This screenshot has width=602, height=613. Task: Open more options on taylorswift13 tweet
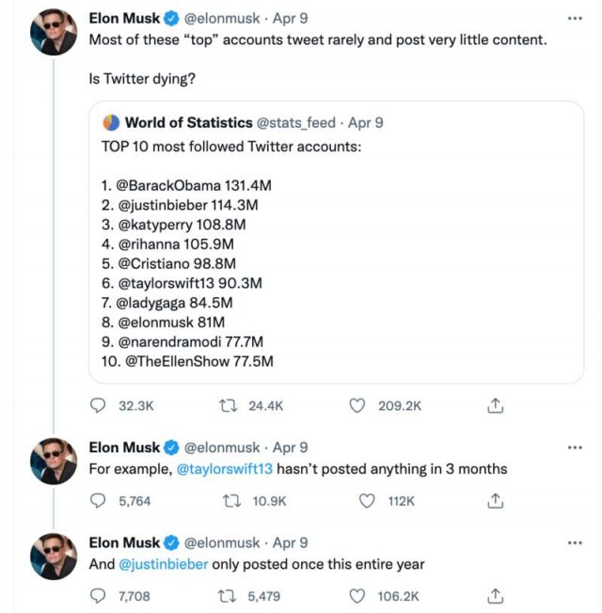coord(575,448)
